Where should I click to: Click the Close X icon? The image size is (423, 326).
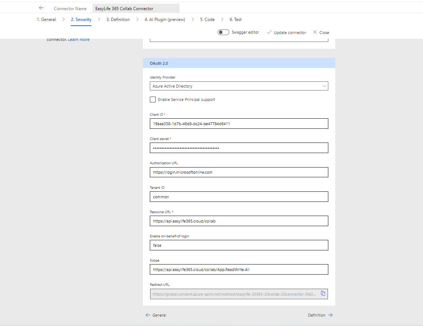coord(315,32)
